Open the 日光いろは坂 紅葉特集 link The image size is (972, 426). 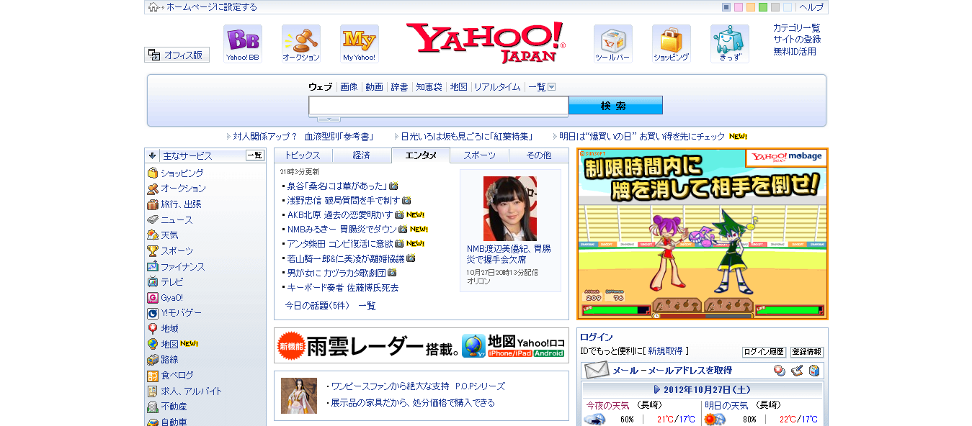coord(467,136)
